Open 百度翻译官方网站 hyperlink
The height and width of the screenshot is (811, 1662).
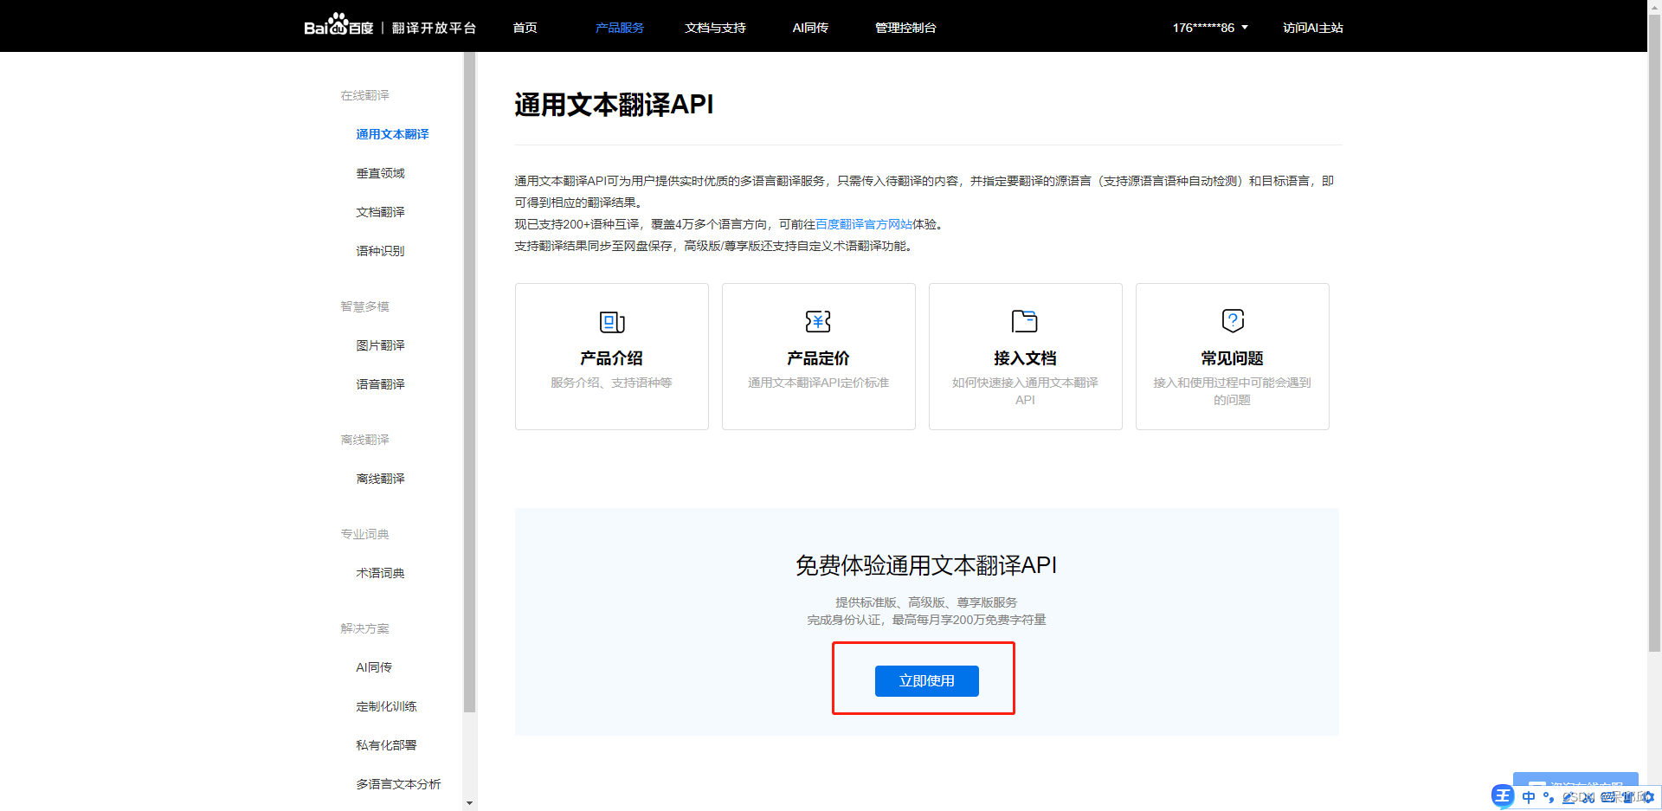[x=864, y=224]
